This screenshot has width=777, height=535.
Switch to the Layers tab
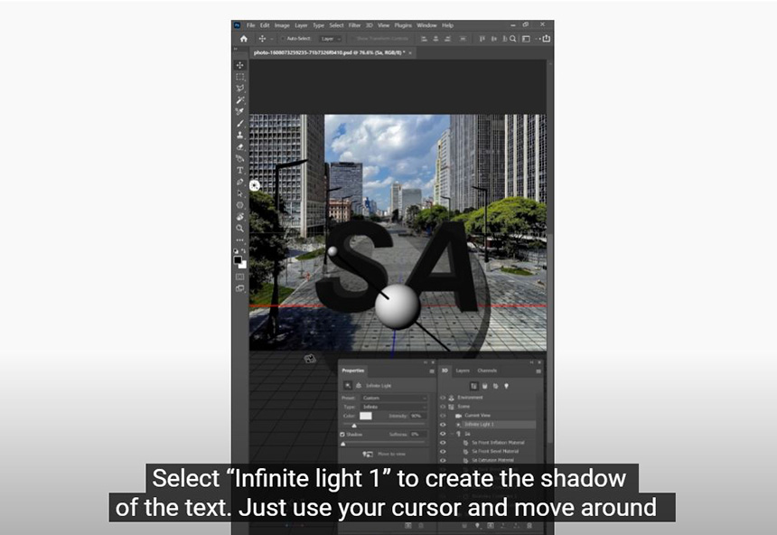(463, 371)
